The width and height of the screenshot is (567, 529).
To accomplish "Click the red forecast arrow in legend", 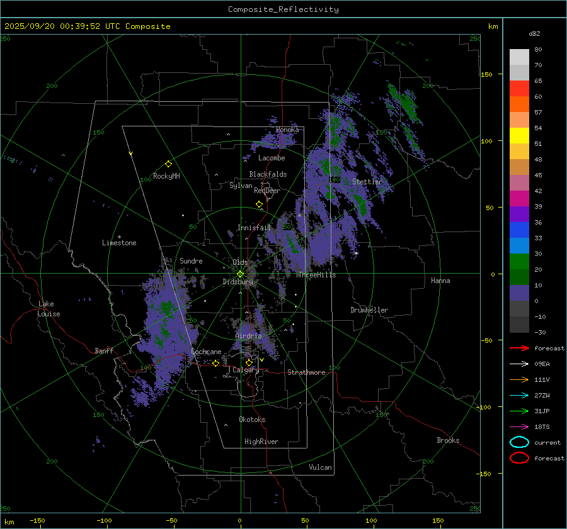I will 519,348.
